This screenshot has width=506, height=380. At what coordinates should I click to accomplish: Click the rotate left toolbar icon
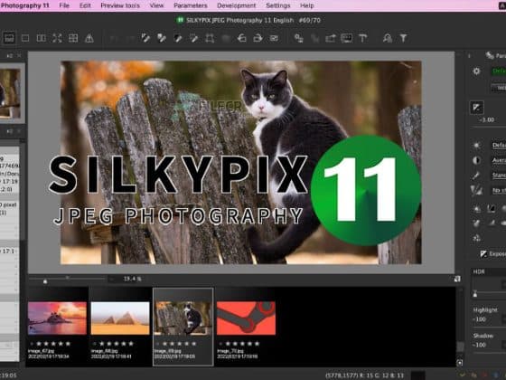[242, 38]
